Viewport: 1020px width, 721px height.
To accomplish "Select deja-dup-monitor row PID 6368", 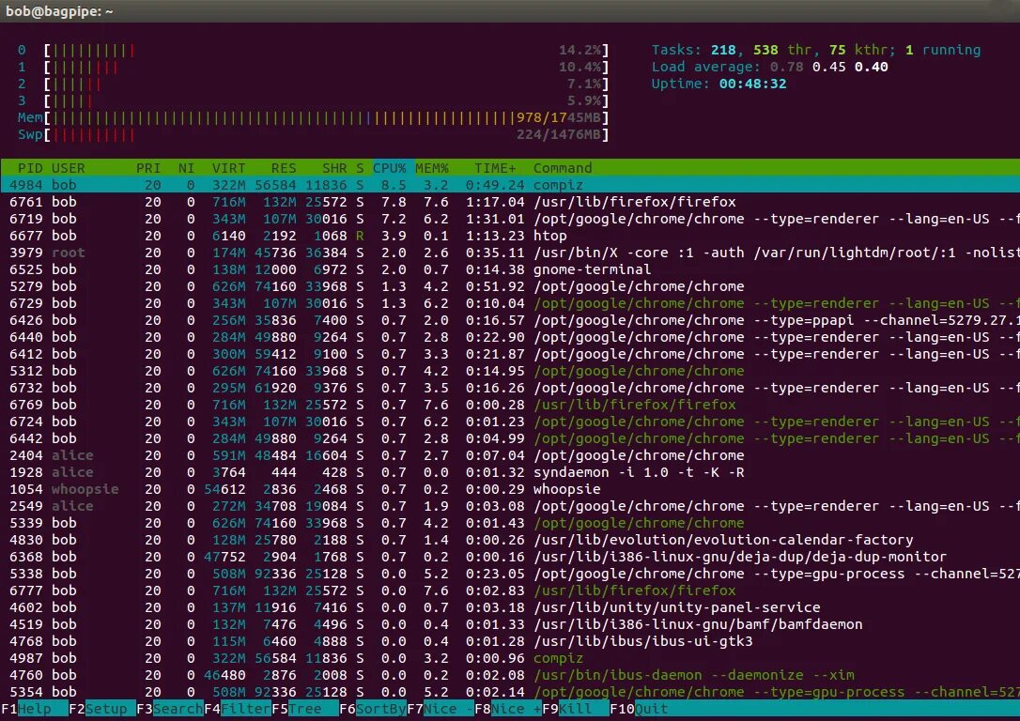I will click(x=510, y=557).
